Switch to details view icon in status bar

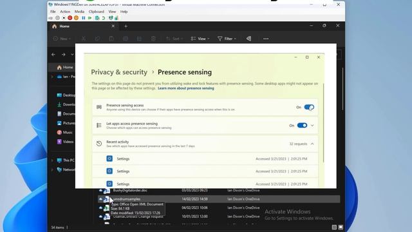coord(334,227)
